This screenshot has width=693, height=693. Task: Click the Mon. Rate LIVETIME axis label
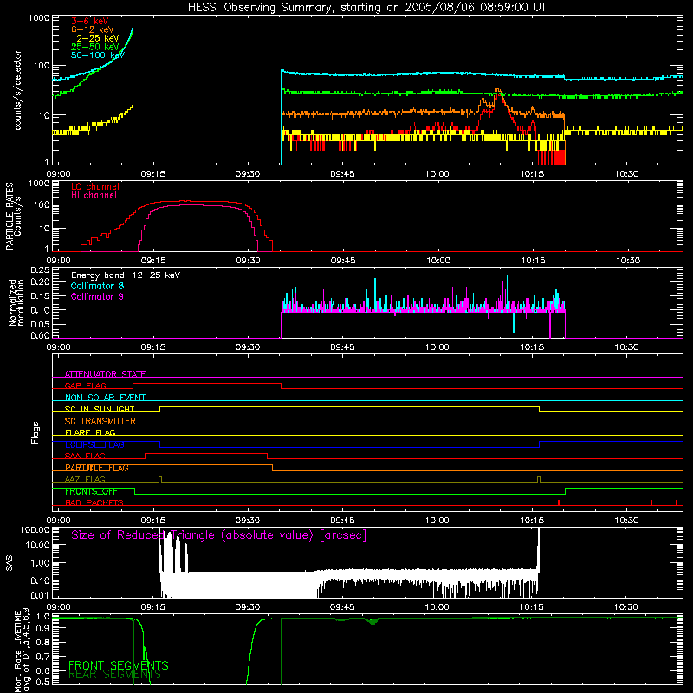tap(22, 651)
